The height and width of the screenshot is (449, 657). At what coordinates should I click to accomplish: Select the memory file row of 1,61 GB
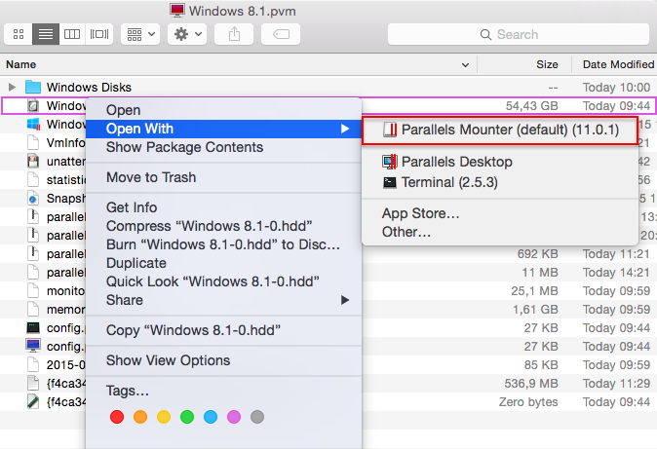coord(328,309)
